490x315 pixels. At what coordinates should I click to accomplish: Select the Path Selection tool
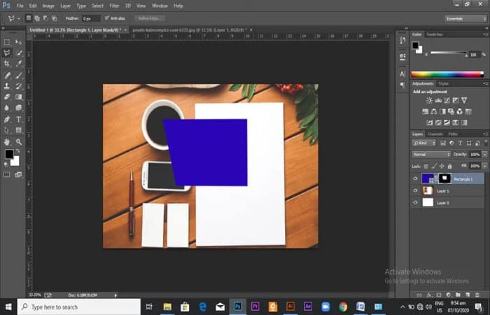click(7, 130)
